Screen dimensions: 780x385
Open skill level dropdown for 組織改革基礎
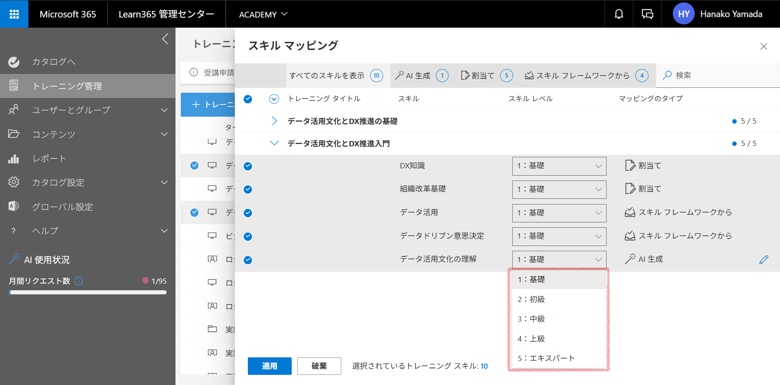pos(559,189)
